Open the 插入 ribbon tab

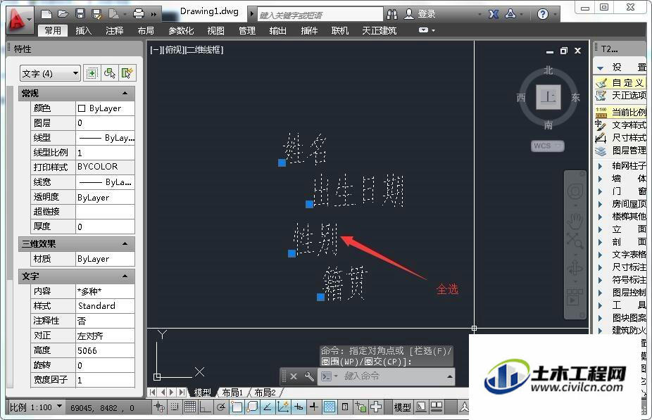pos(83,31)
